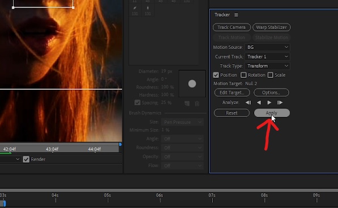Open the Tracker panel menu icon
This screenshot has width=338, height=208.
point(236,15)
